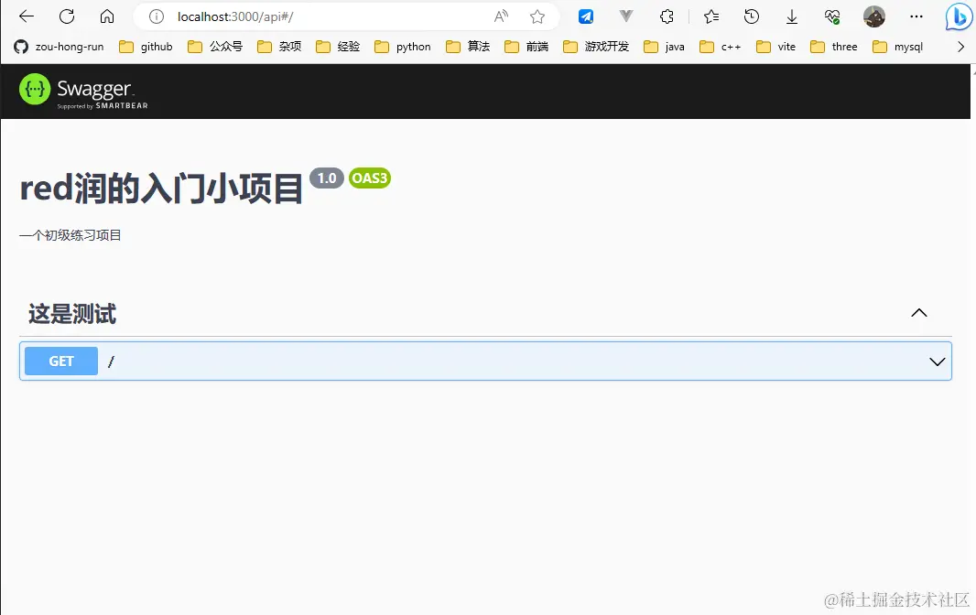Open the zou-hong-run GitHub bookmark
The width and height of the screenshot is (976, 615).
pyautogui.click(x=60, y=47)
